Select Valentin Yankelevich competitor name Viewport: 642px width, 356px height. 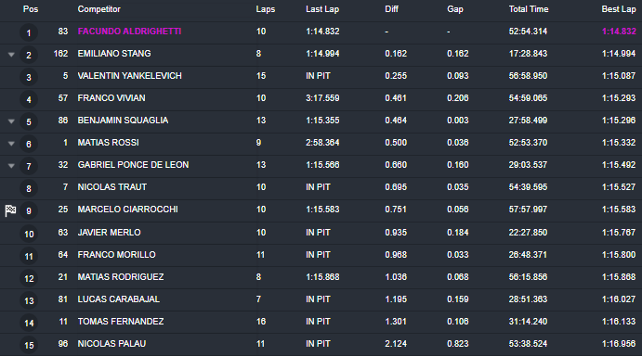129,76
